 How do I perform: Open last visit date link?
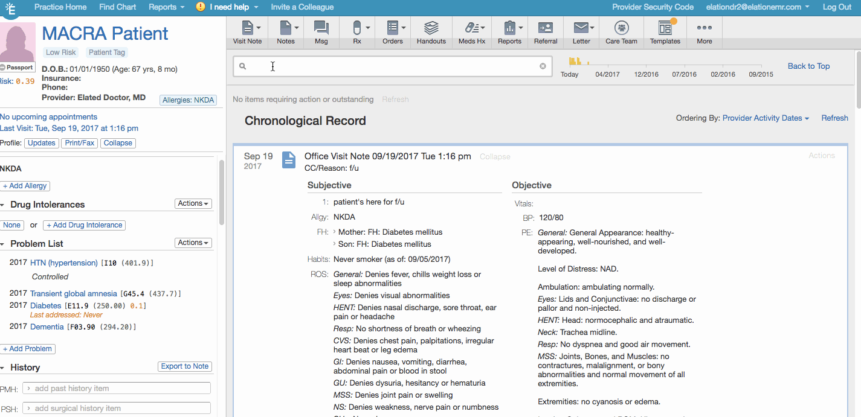tap(69, 129)
